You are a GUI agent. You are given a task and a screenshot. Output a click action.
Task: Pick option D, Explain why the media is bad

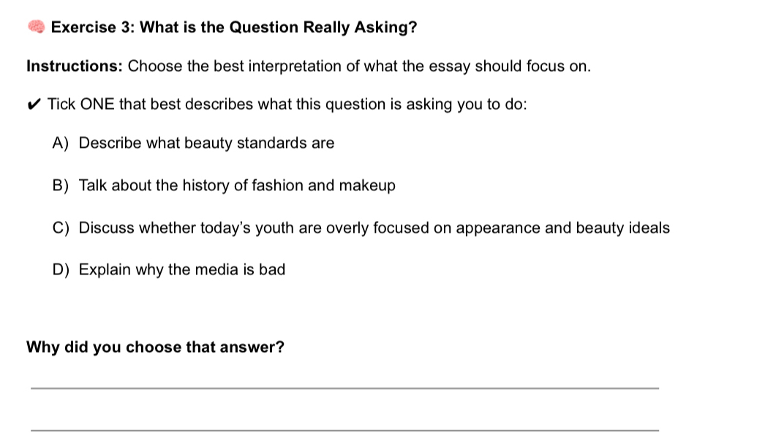[x=181, y=270]
